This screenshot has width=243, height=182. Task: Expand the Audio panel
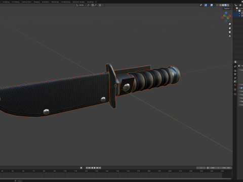click(240, 98)
